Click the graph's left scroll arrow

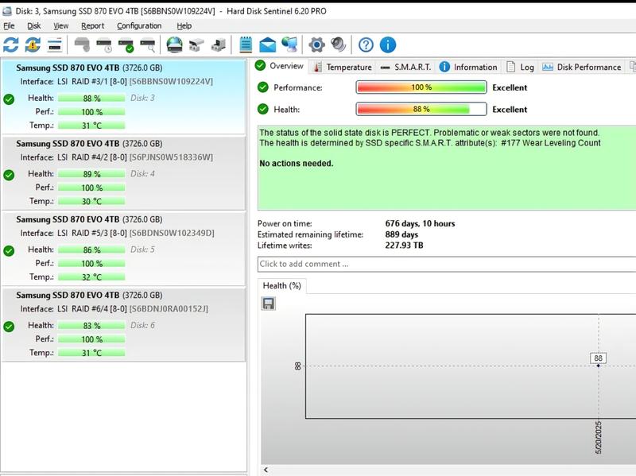266,470
